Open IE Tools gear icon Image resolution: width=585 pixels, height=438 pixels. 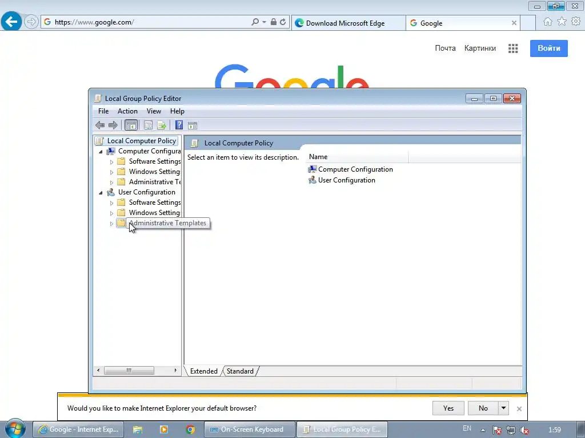(x=576, y=22)
